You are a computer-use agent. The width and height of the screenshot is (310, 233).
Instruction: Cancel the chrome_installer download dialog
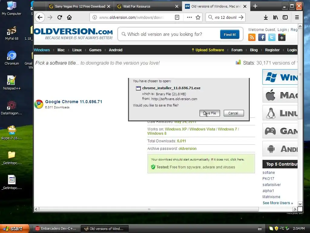[234, 113]
